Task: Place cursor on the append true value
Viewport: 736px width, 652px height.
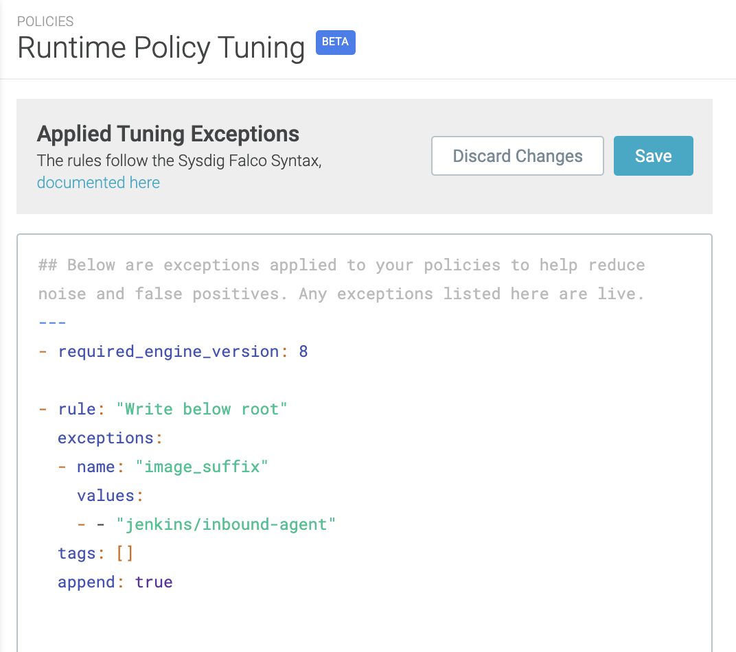Action: tap(154, 582)
